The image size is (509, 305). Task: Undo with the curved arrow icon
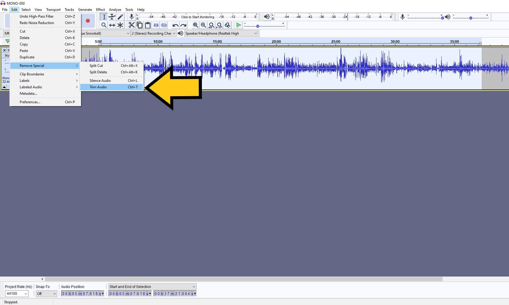[x=175, y=25]
